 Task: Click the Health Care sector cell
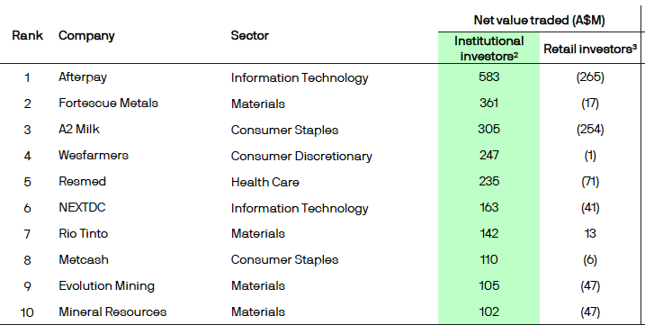tap(264, 182)
